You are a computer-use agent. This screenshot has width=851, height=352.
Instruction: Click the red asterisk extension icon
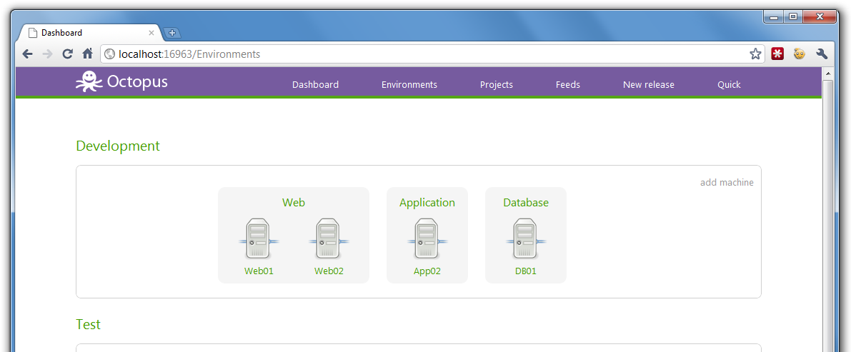pyautogui.click(x=777, y=54)
